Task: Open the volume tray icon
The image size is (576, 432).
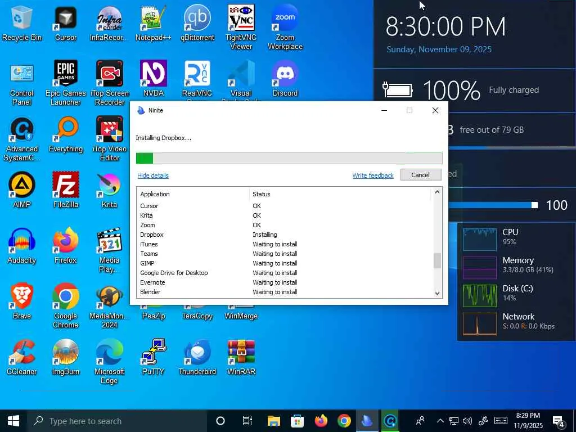Action: click(467, 421)
